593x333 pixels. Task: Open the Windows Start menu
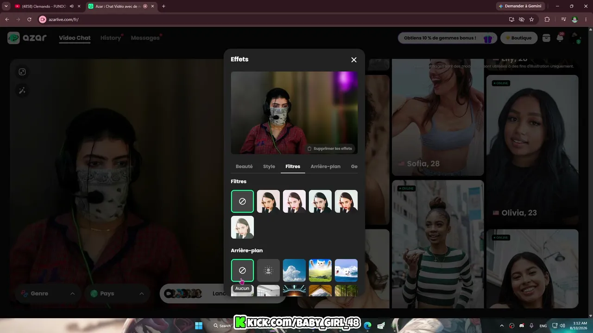click(x=199, y=326)
